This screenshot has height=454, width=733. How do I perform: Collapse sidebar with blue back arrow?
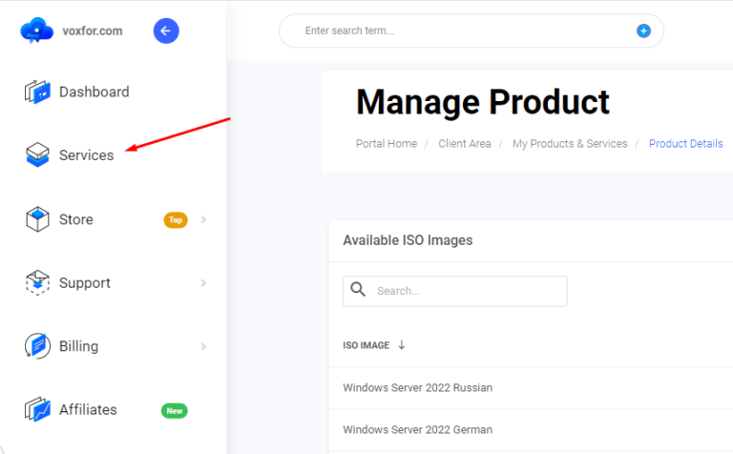pyautogui.click(x=166, y=31)
